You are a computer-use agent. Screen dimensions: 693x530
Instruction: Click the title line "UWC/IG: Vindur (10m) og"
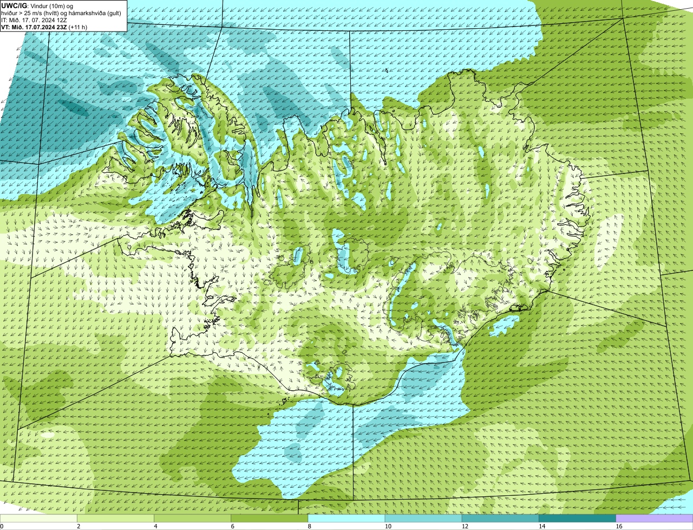pos(37,5)
